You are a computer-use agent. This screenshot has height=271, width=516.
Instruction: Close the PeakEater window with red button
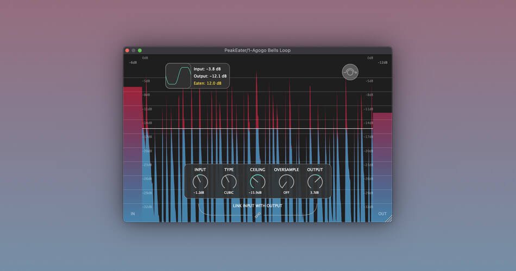point(127,50)
